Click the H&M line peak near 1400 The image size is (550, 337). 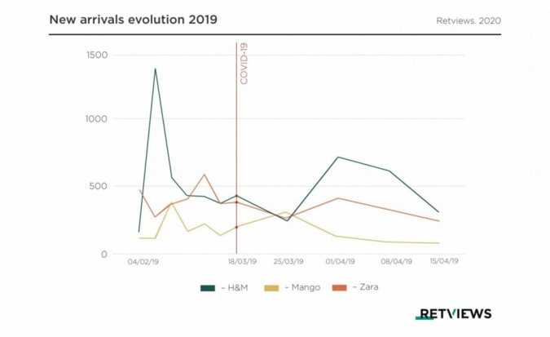point(155,69)
